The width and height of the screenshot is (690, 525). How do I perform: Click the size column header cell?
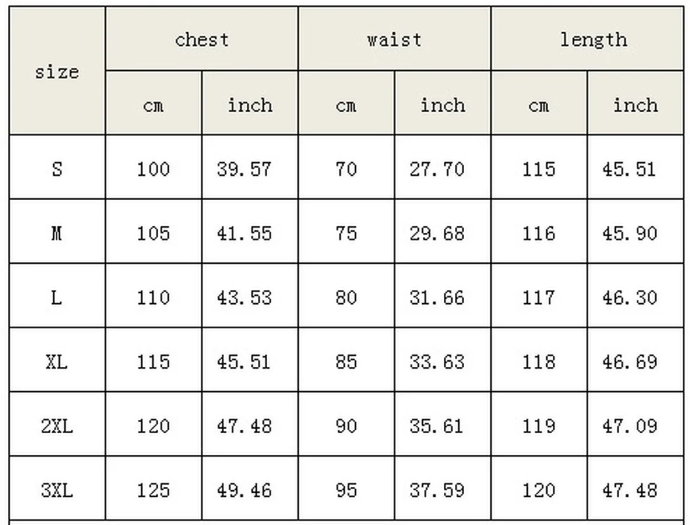57,72
